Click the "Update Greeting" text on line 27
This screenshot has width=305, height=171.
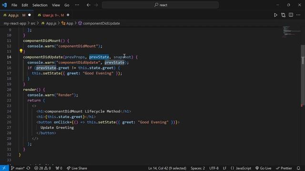pos(57,128)
